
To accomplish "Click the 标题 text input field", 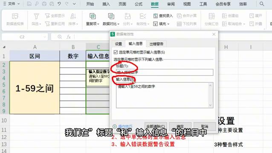I will (x=165, y=72).
